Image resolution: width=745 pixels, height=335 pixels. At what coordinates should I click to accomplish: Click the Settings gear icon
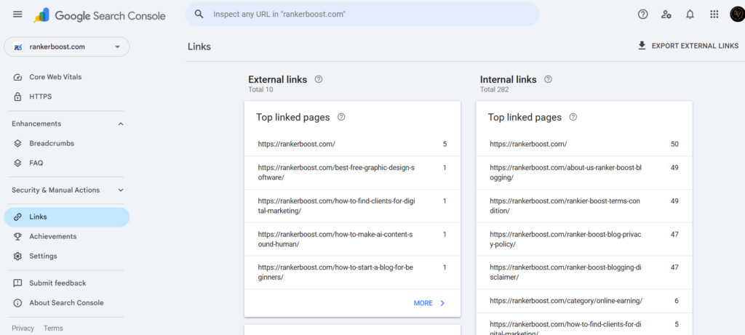pyautogui.click(x=17, y=257)
